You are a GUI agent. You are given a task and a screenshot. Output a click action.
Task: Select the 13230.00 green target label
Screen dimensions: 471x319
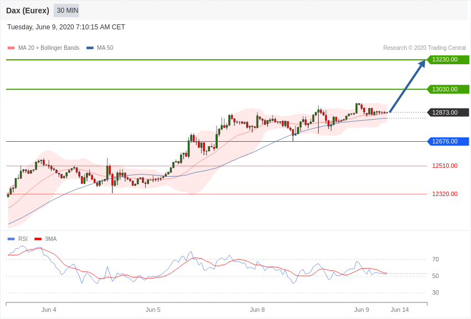(448, 59)
